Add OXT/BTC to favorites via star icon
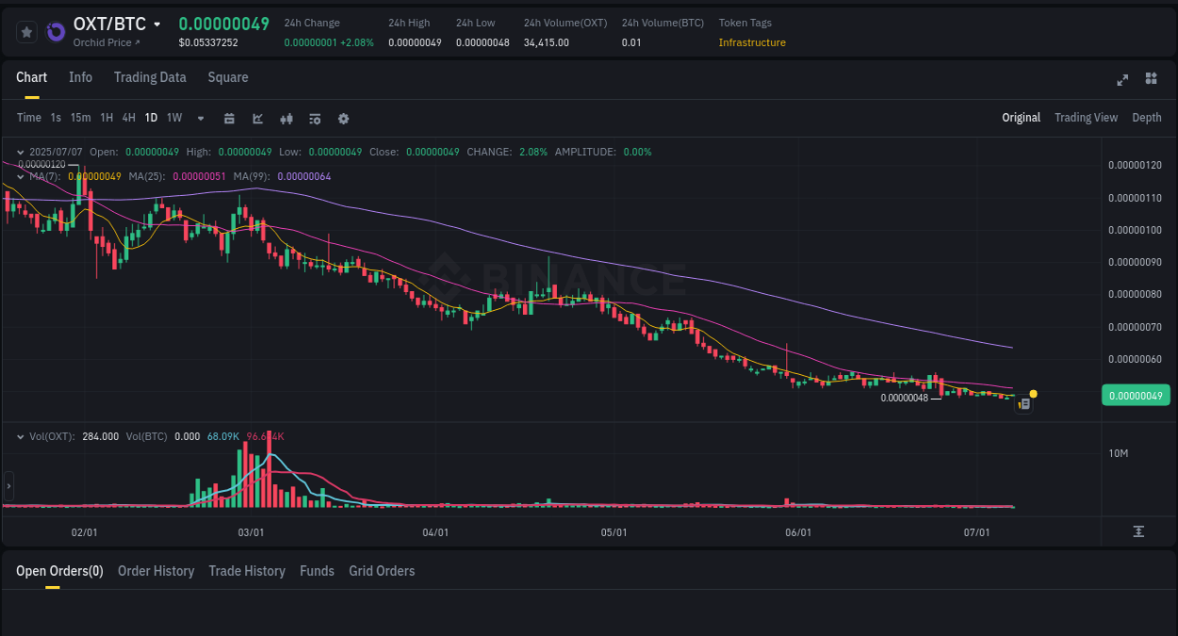The image size is (1178, 636). pos(26,31)
